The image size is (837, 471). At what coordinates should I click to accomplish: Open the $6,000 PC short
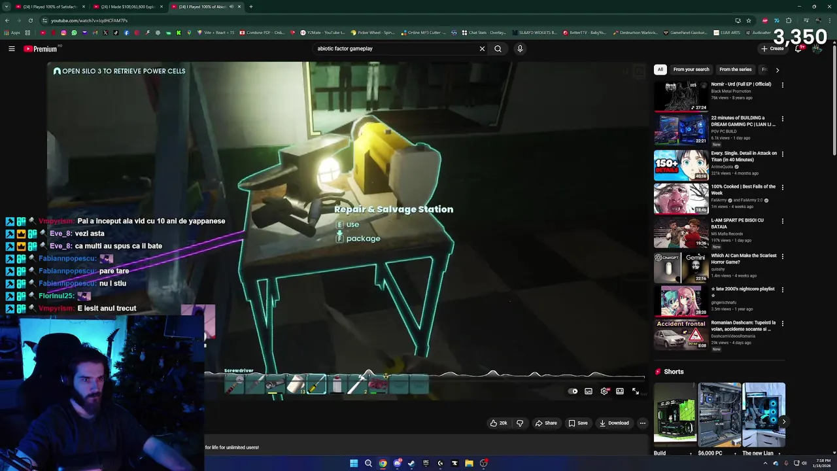[719, 415]
